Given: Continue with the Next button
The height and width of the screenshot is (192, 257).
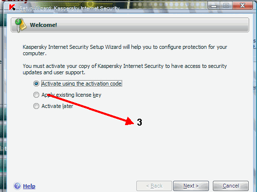Looking at the screenshot, I should [191, 186].
